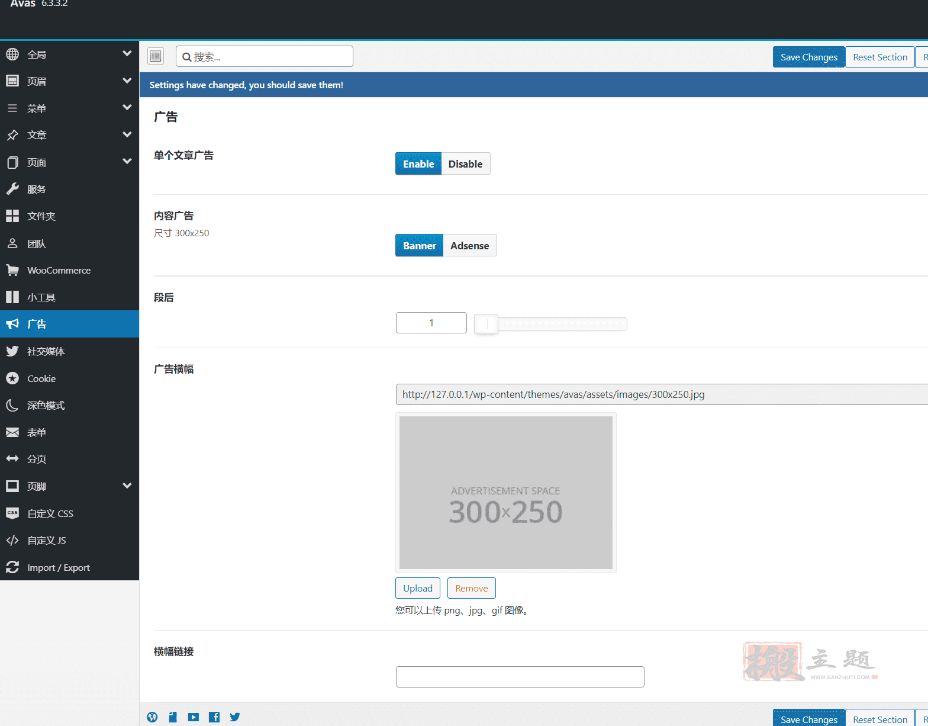Click the moon icon for 深色模式
This screenshot has height=726, width=928.
pyautogui.click(x=12, y=405)
